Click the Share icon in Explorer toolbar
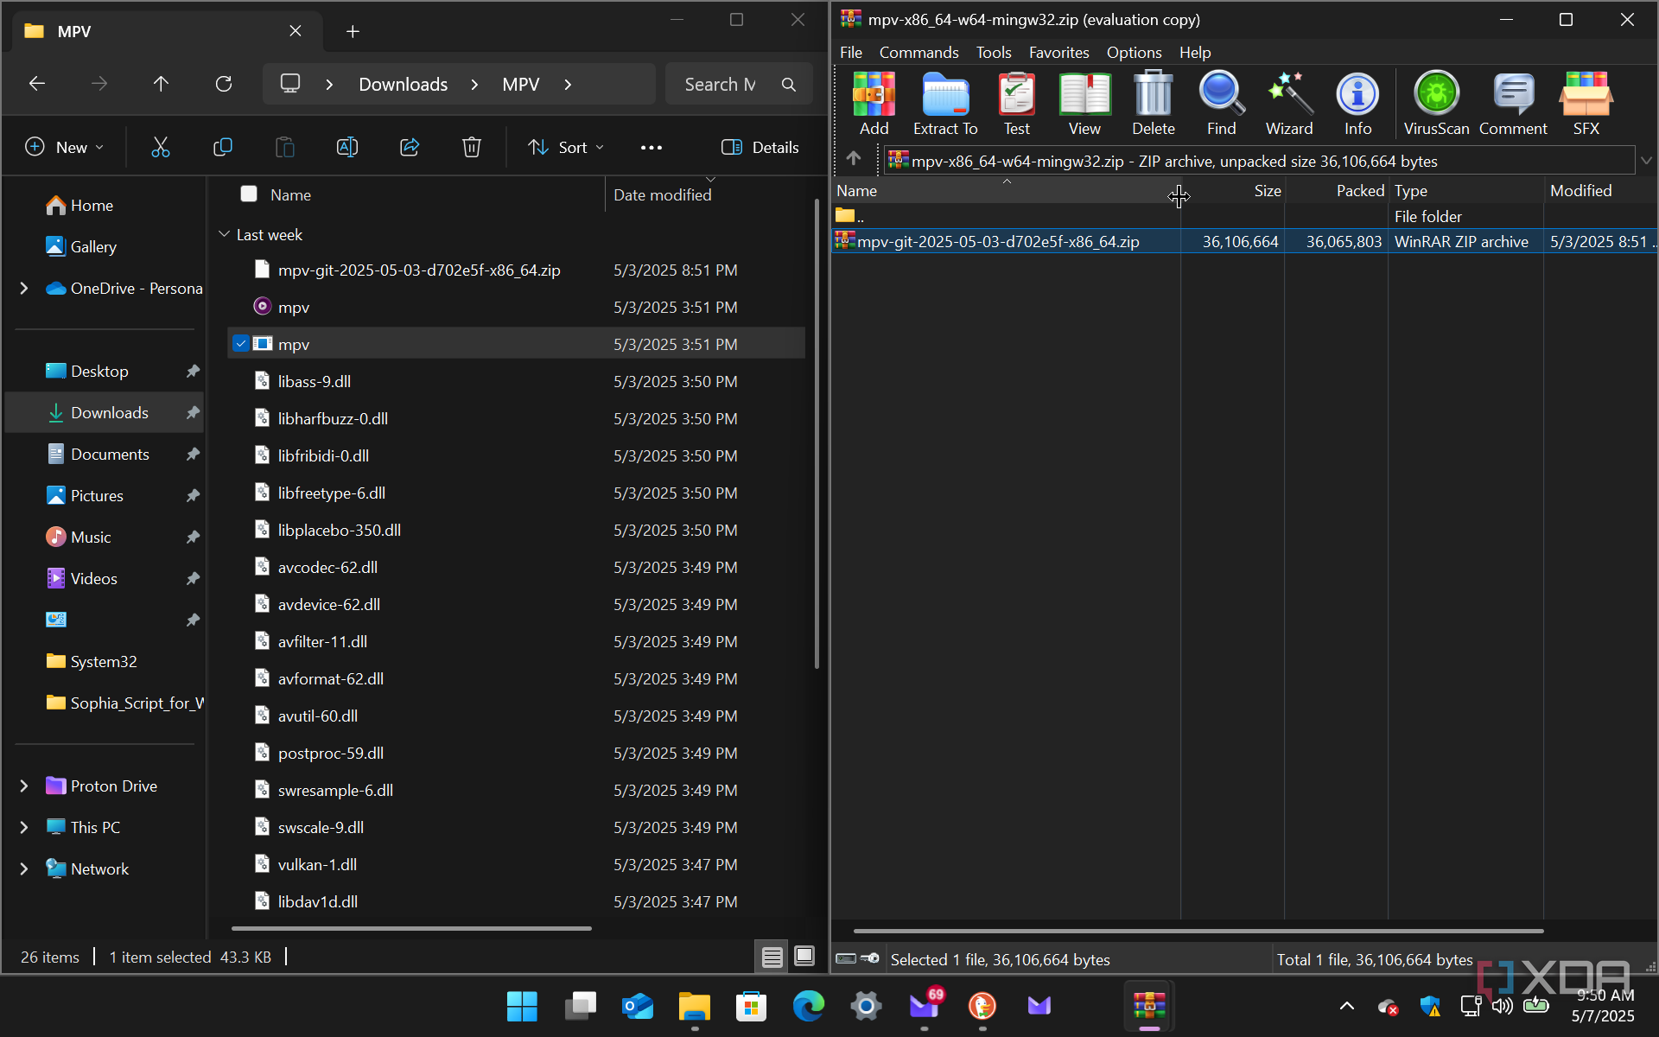This screenshot has height=1037, width=1659. (410, 147)
